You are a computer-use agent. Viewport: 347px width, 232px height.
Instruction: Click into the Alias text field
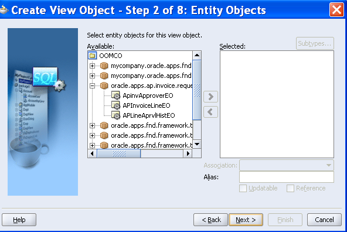coord(287,177)
